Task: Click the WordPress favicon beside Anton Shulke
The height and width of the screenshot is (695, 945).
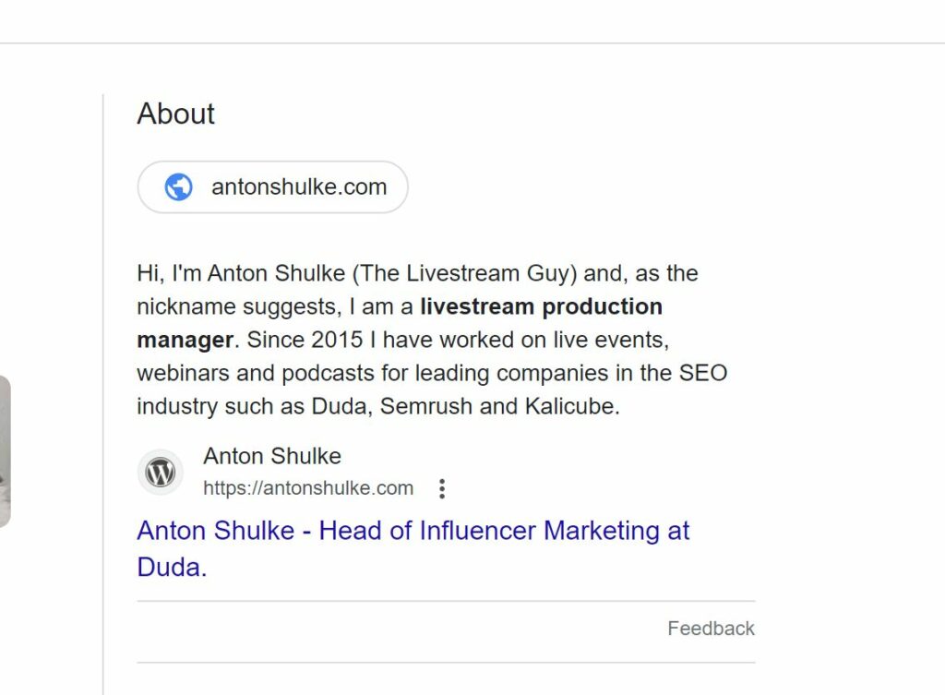Action: (x=161, y=472)
